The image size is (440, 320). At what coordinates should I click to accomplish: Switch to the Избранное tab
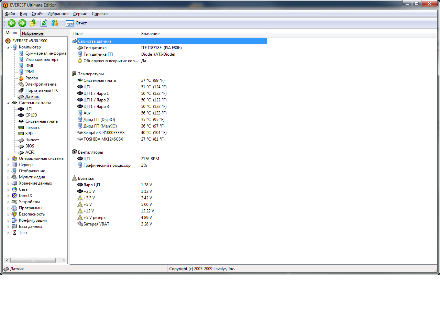coord(32,33)
